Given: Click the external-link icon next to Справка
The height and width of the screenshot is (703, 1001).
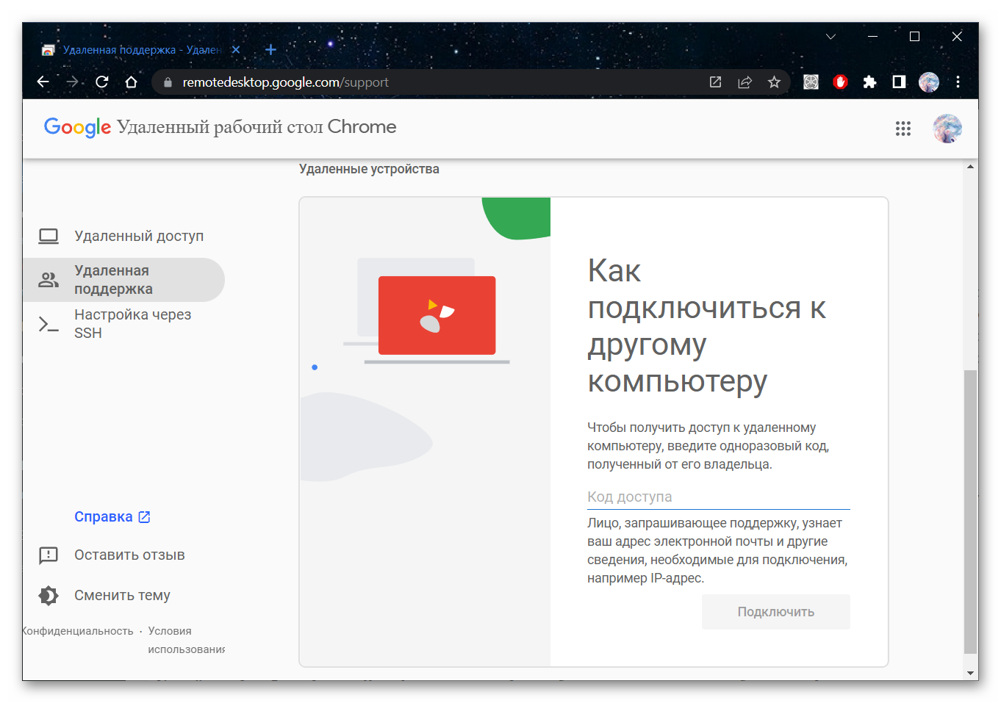Looking at the screenshot, I should coord(145,517).
